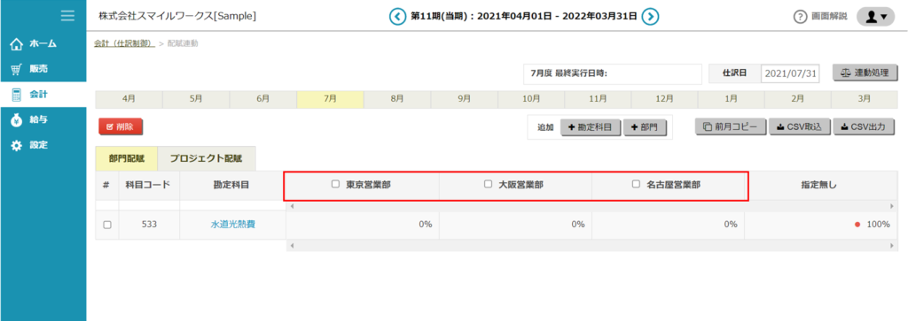Select the 8月 month tab
This screenshot has width=908, height=321.
(x=397, y=99)
